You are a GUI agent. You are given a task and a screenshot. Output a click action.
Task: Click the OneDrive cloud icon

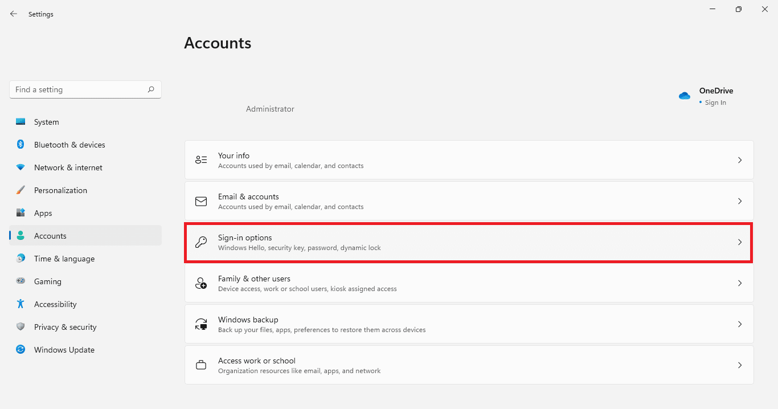pyautogui.click(x=685, y=96)
